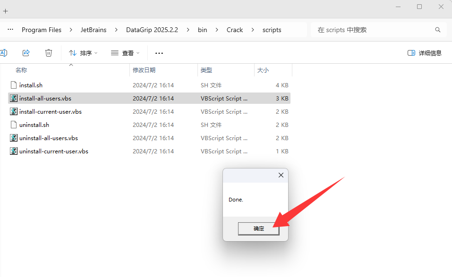Click the delete trash can icon
This screenshot has height=277, width=452.
click(49, 53)
